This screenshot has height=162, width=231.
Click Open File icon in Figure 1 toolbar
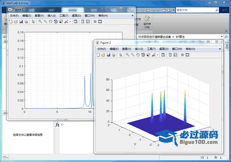[16, 22]
